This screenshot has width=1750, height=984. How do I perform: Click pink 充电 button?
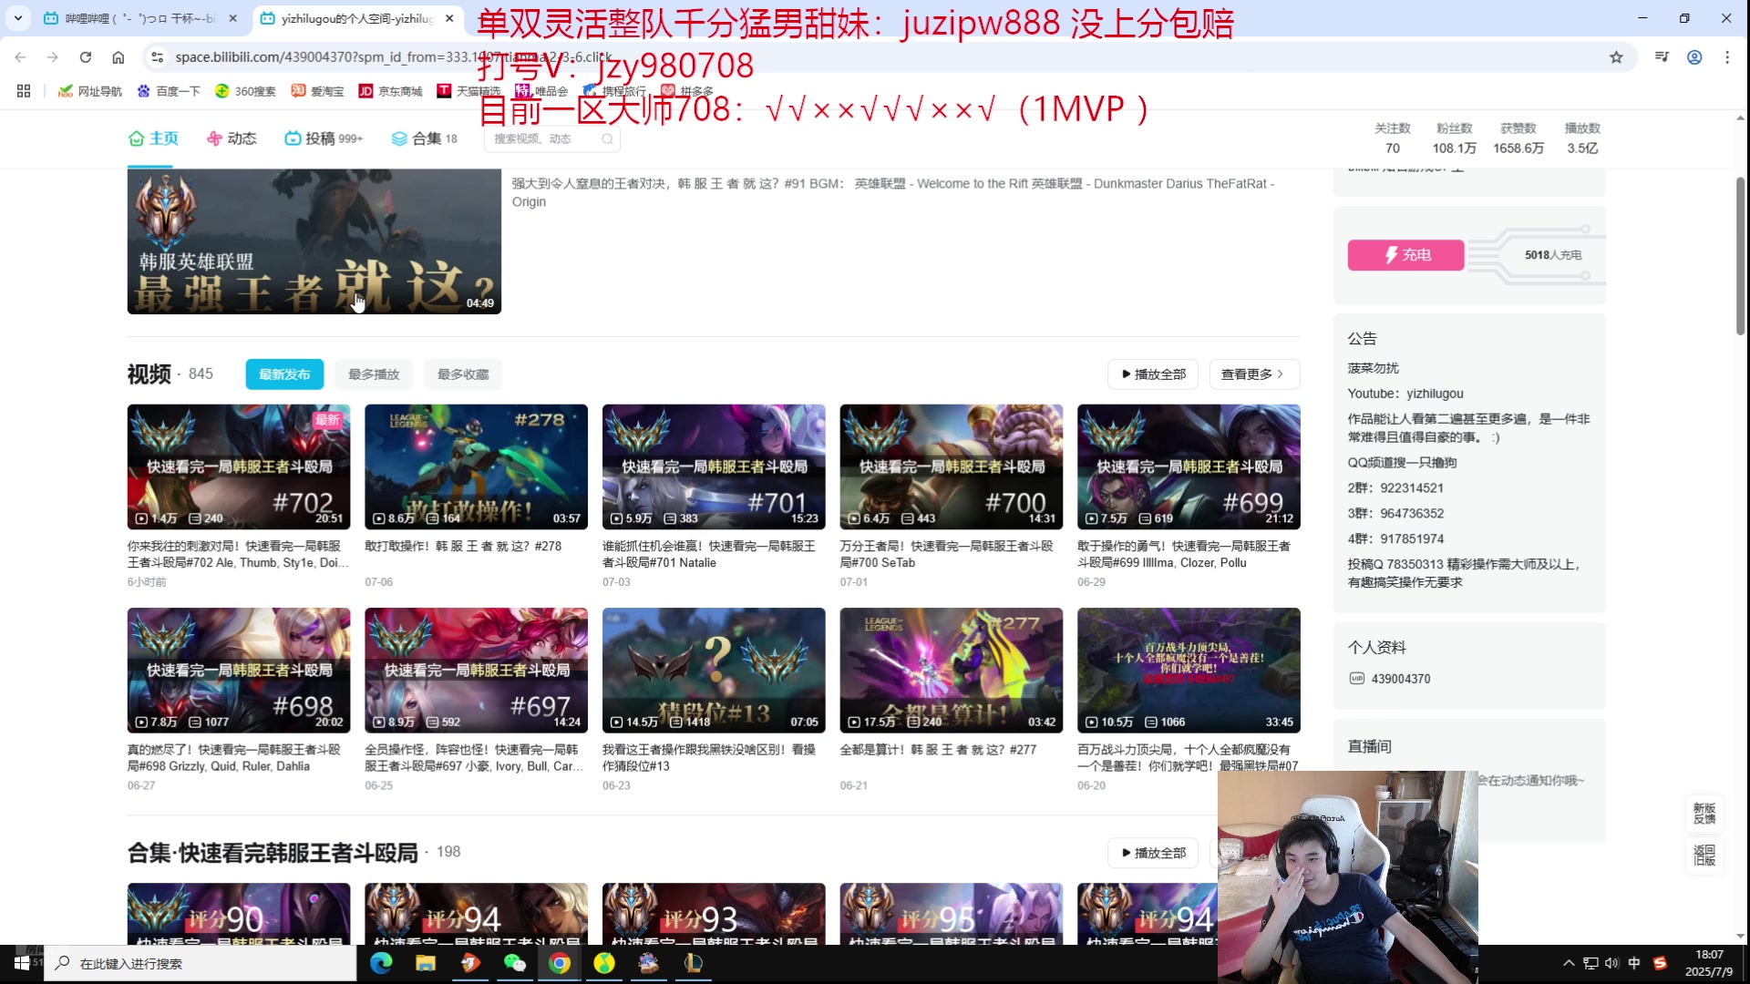pos(1405,255)
